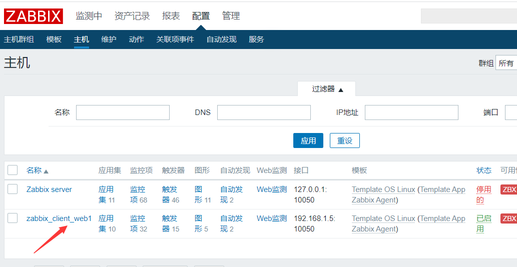Click the DNS filter input
The width and height of the screenshot is (517, 267).
click(x=264, y=112)
